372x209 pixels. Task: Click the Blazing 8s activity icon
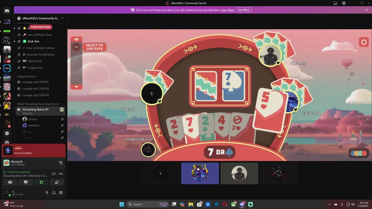(x=6, y=163)
